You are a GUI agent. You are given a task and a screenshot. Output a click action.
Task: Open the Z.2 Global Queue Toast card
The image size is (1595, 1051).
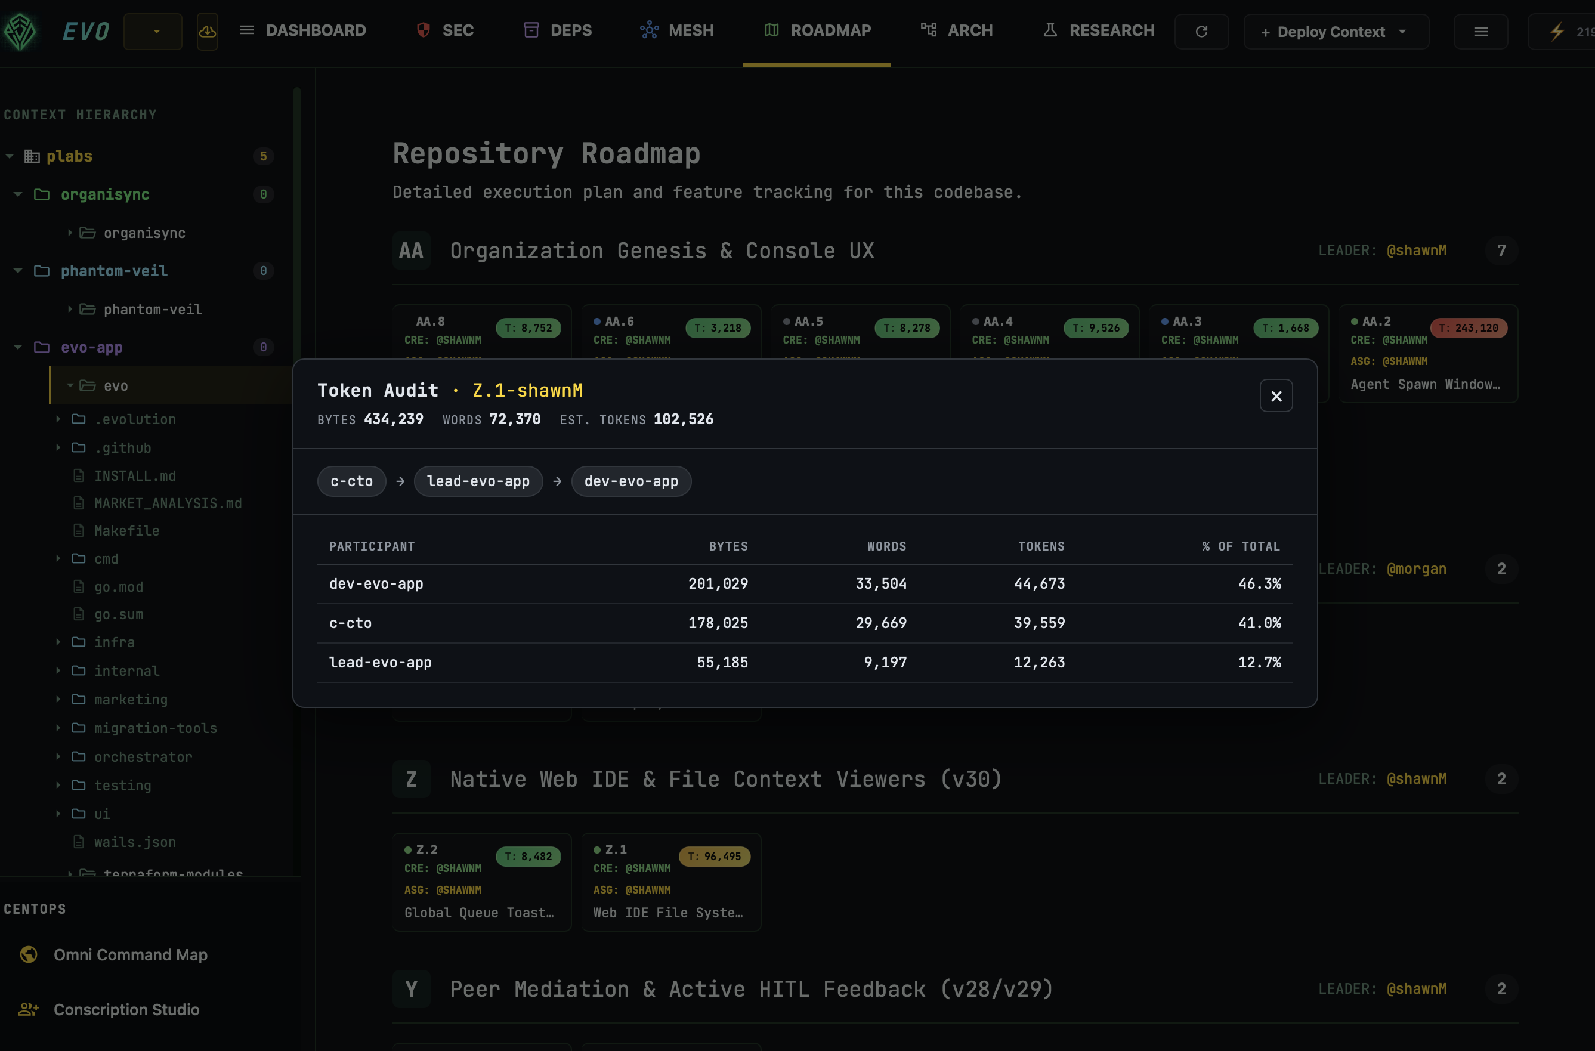click(x=482, y=882)
